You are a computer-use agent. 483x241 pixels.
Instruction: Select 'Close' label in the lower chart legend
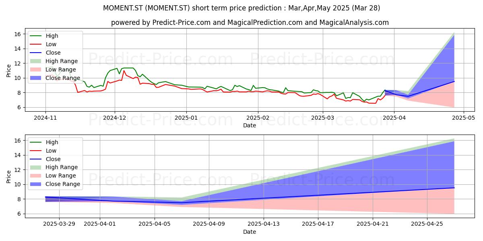53,159
